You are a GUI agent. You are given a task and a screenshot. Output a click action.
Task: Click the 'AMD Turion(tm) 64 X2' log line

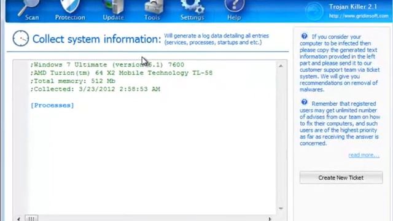(122, 73)
